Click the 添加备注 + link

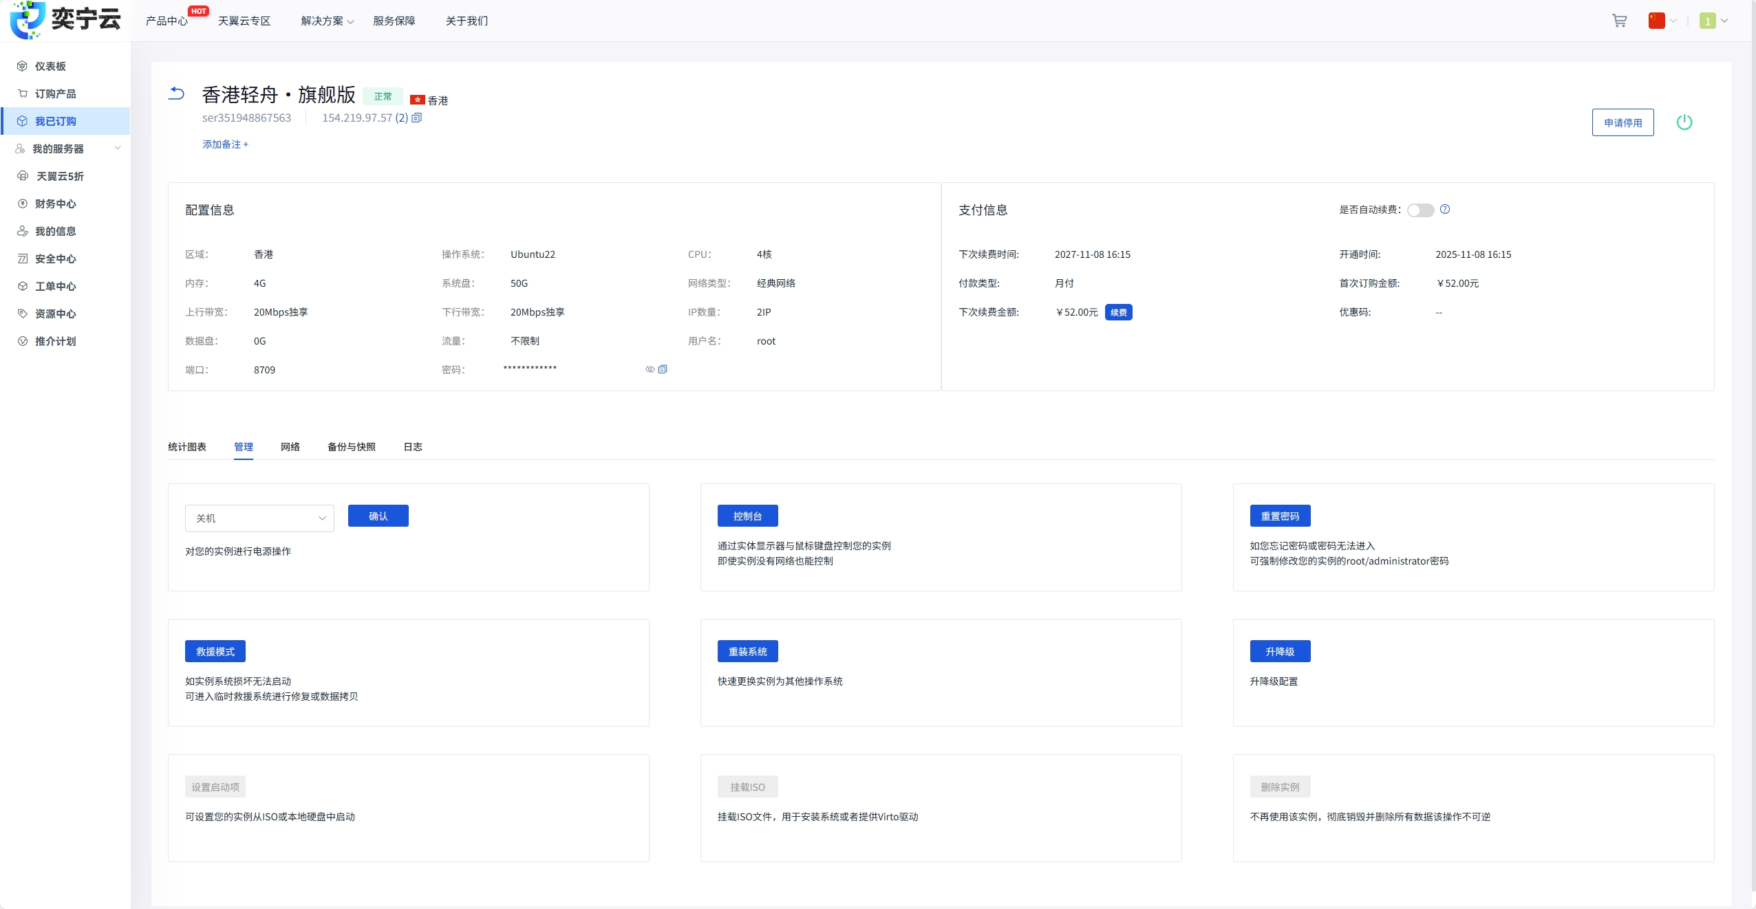(225, 144)
